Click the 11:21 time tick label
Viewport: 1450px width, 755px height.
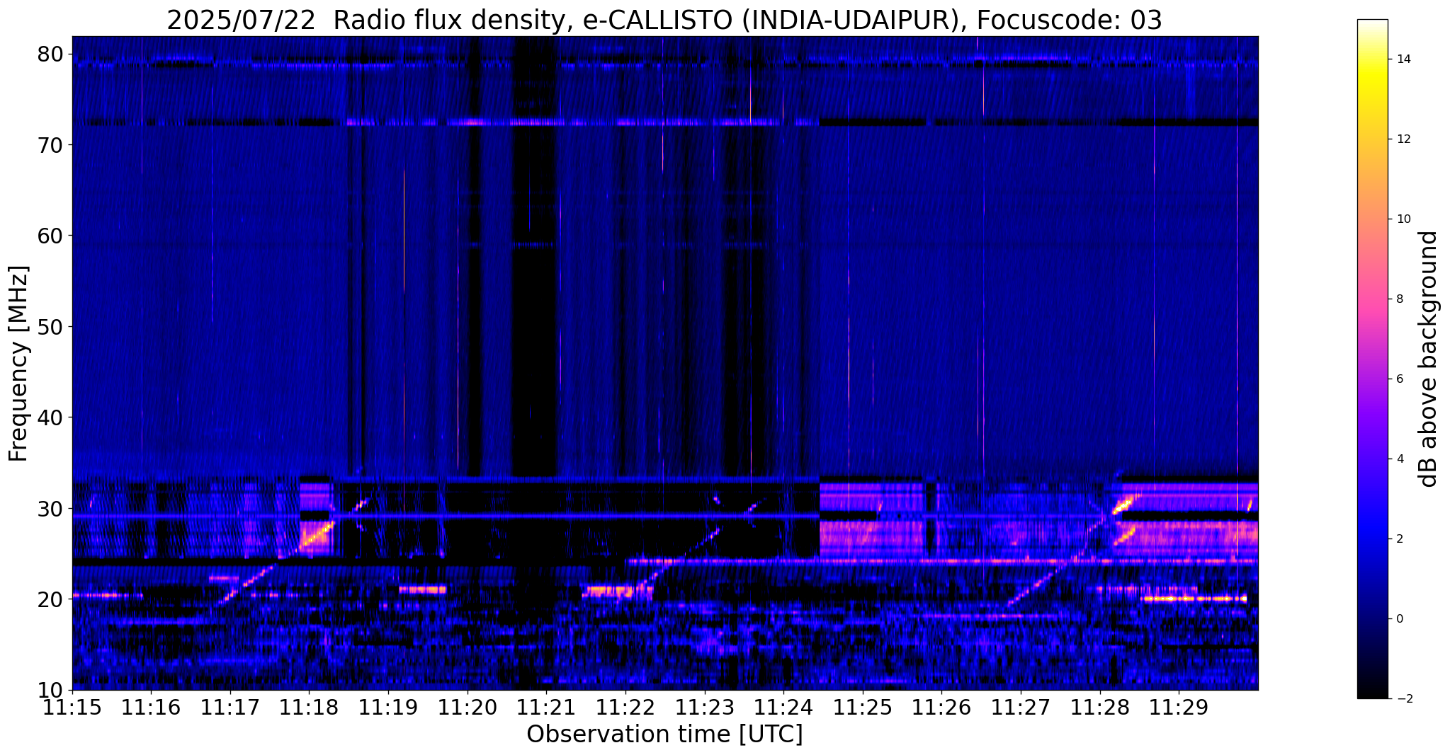(x=546, y=708)
